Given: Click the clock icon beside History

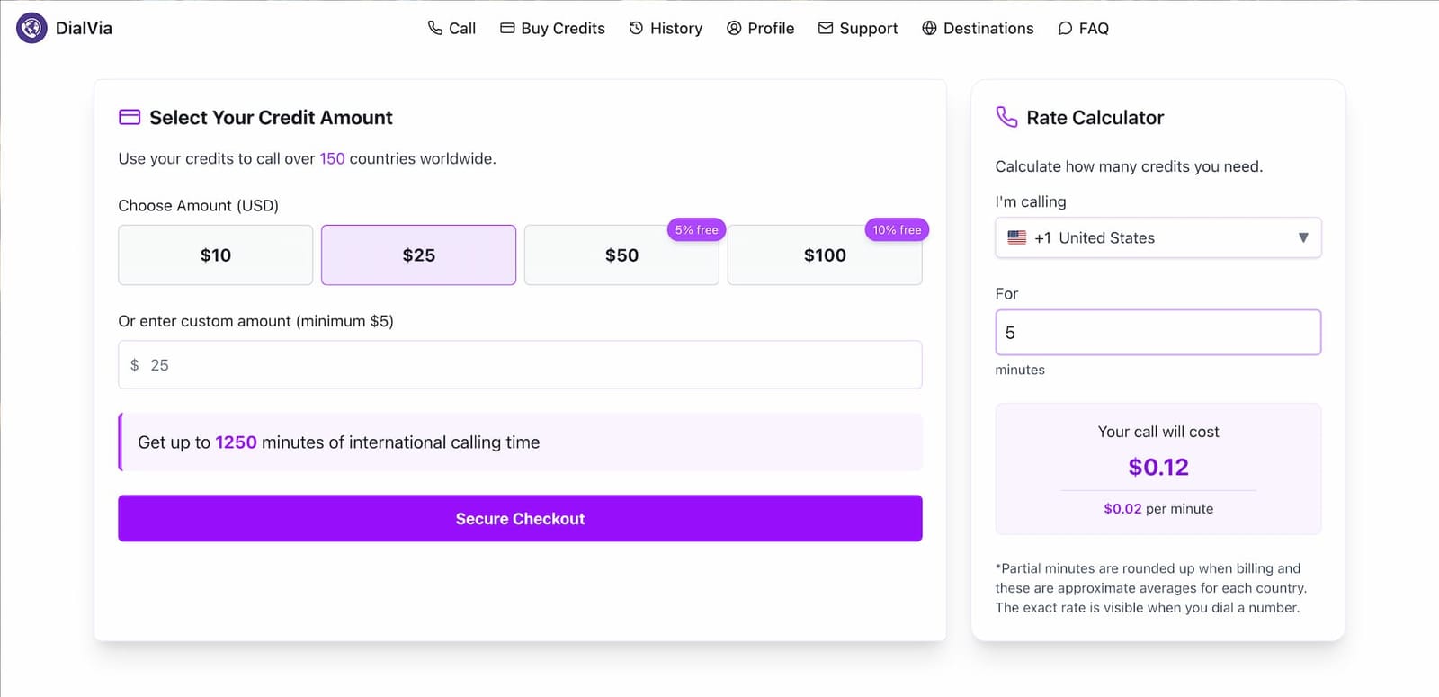Looking at the screenshot, I should click(x=636, y=28).
